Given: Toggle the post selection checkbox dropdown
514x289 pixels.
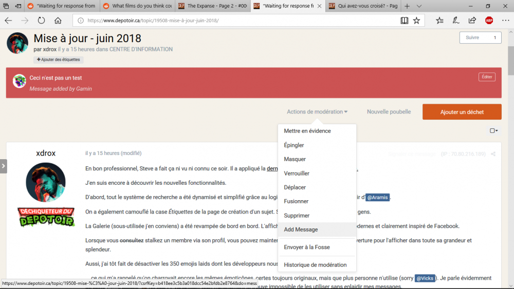Looking at the screenshot, I should 493,131.
